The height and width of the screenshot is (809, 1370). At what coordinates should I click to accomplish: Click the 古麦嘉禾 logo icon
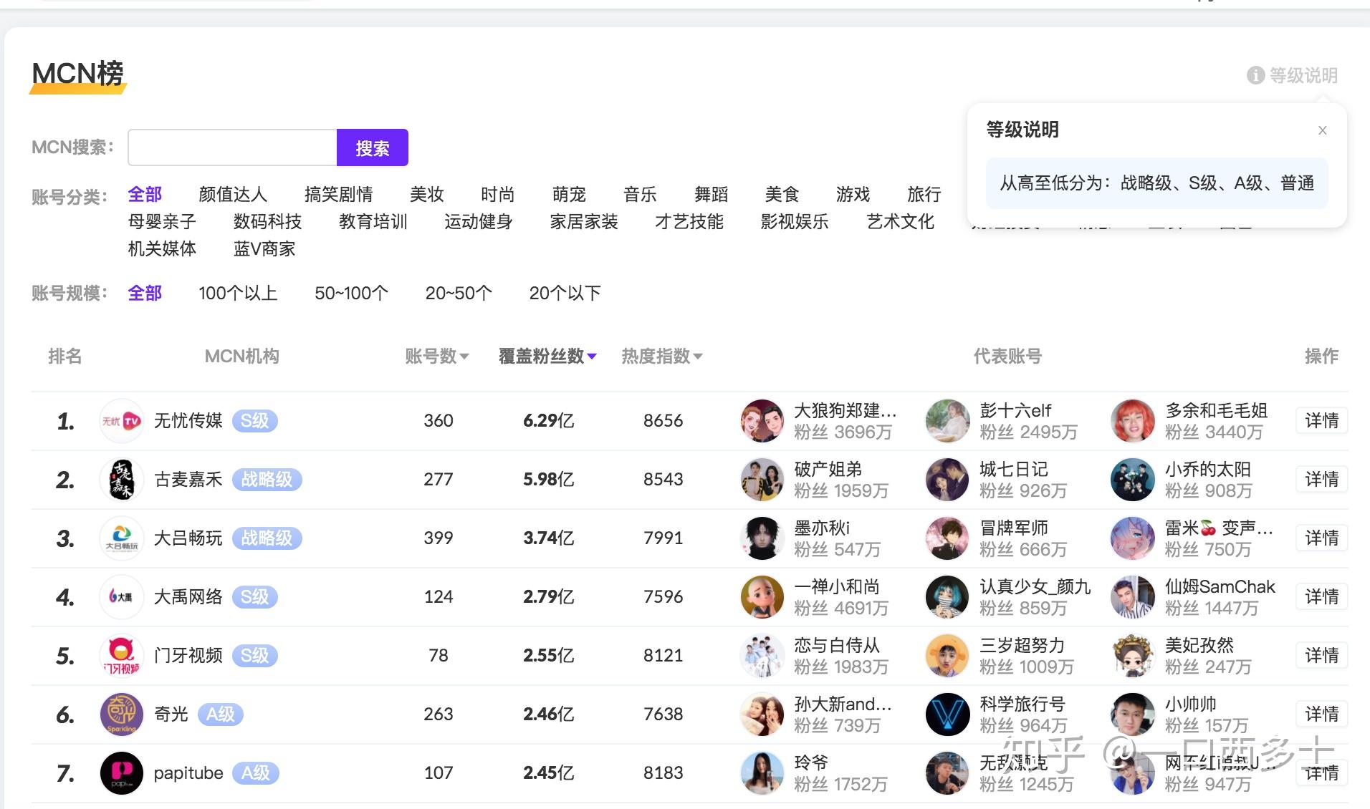(x=121, y=480)
